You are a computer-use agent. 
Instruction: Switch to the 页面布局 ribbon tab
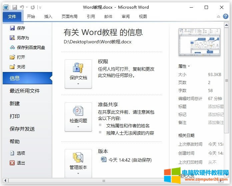(69, 16)
